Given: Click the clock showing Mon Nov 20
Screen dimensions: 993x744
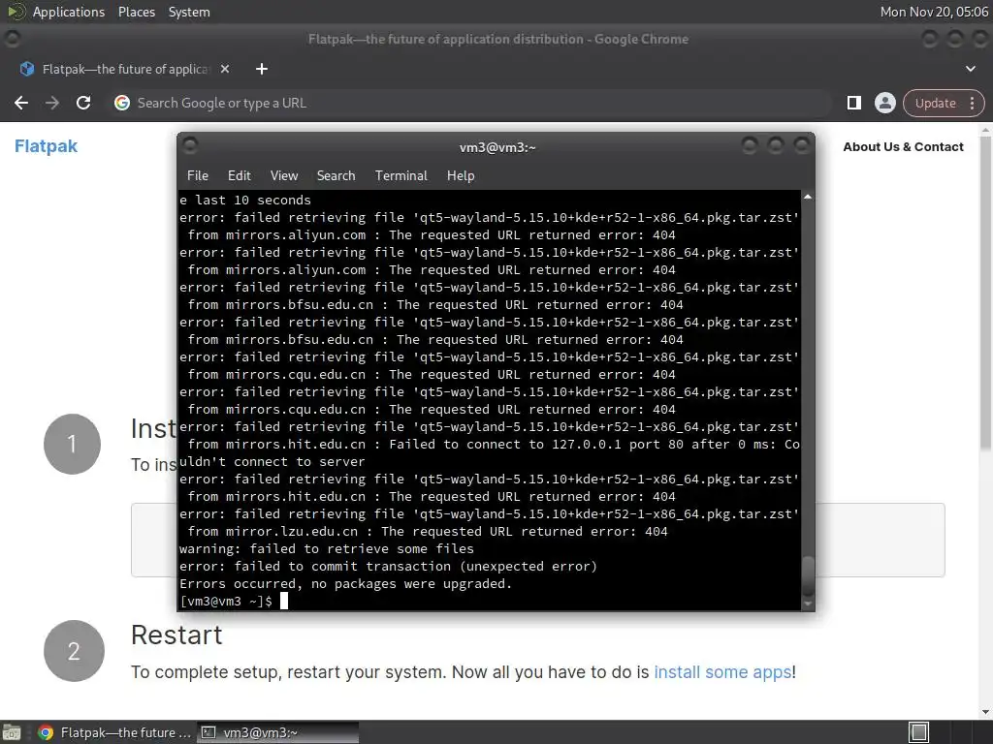Looking at the screenshot, I should pyautogui.click(x=934, y=12).
